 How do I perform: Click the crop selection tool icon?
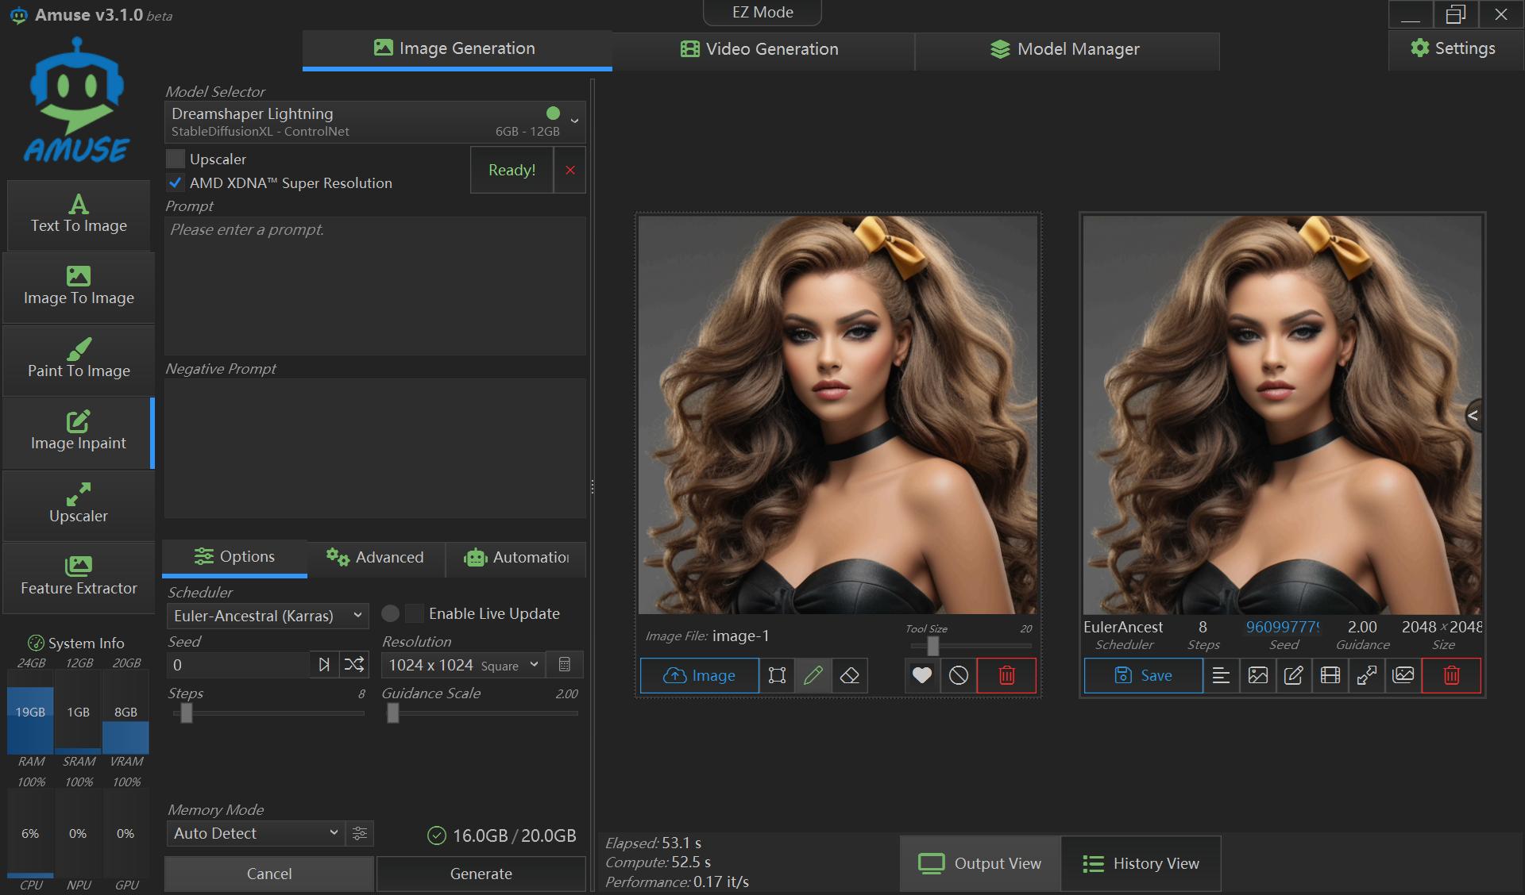pos(777,675)
